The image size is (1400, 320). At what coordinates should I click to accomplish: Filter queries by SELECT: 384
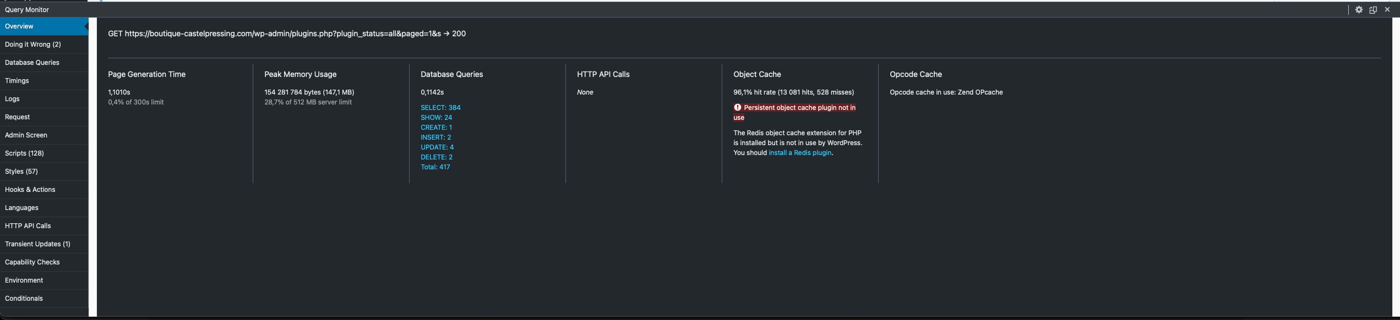point(440,108)
